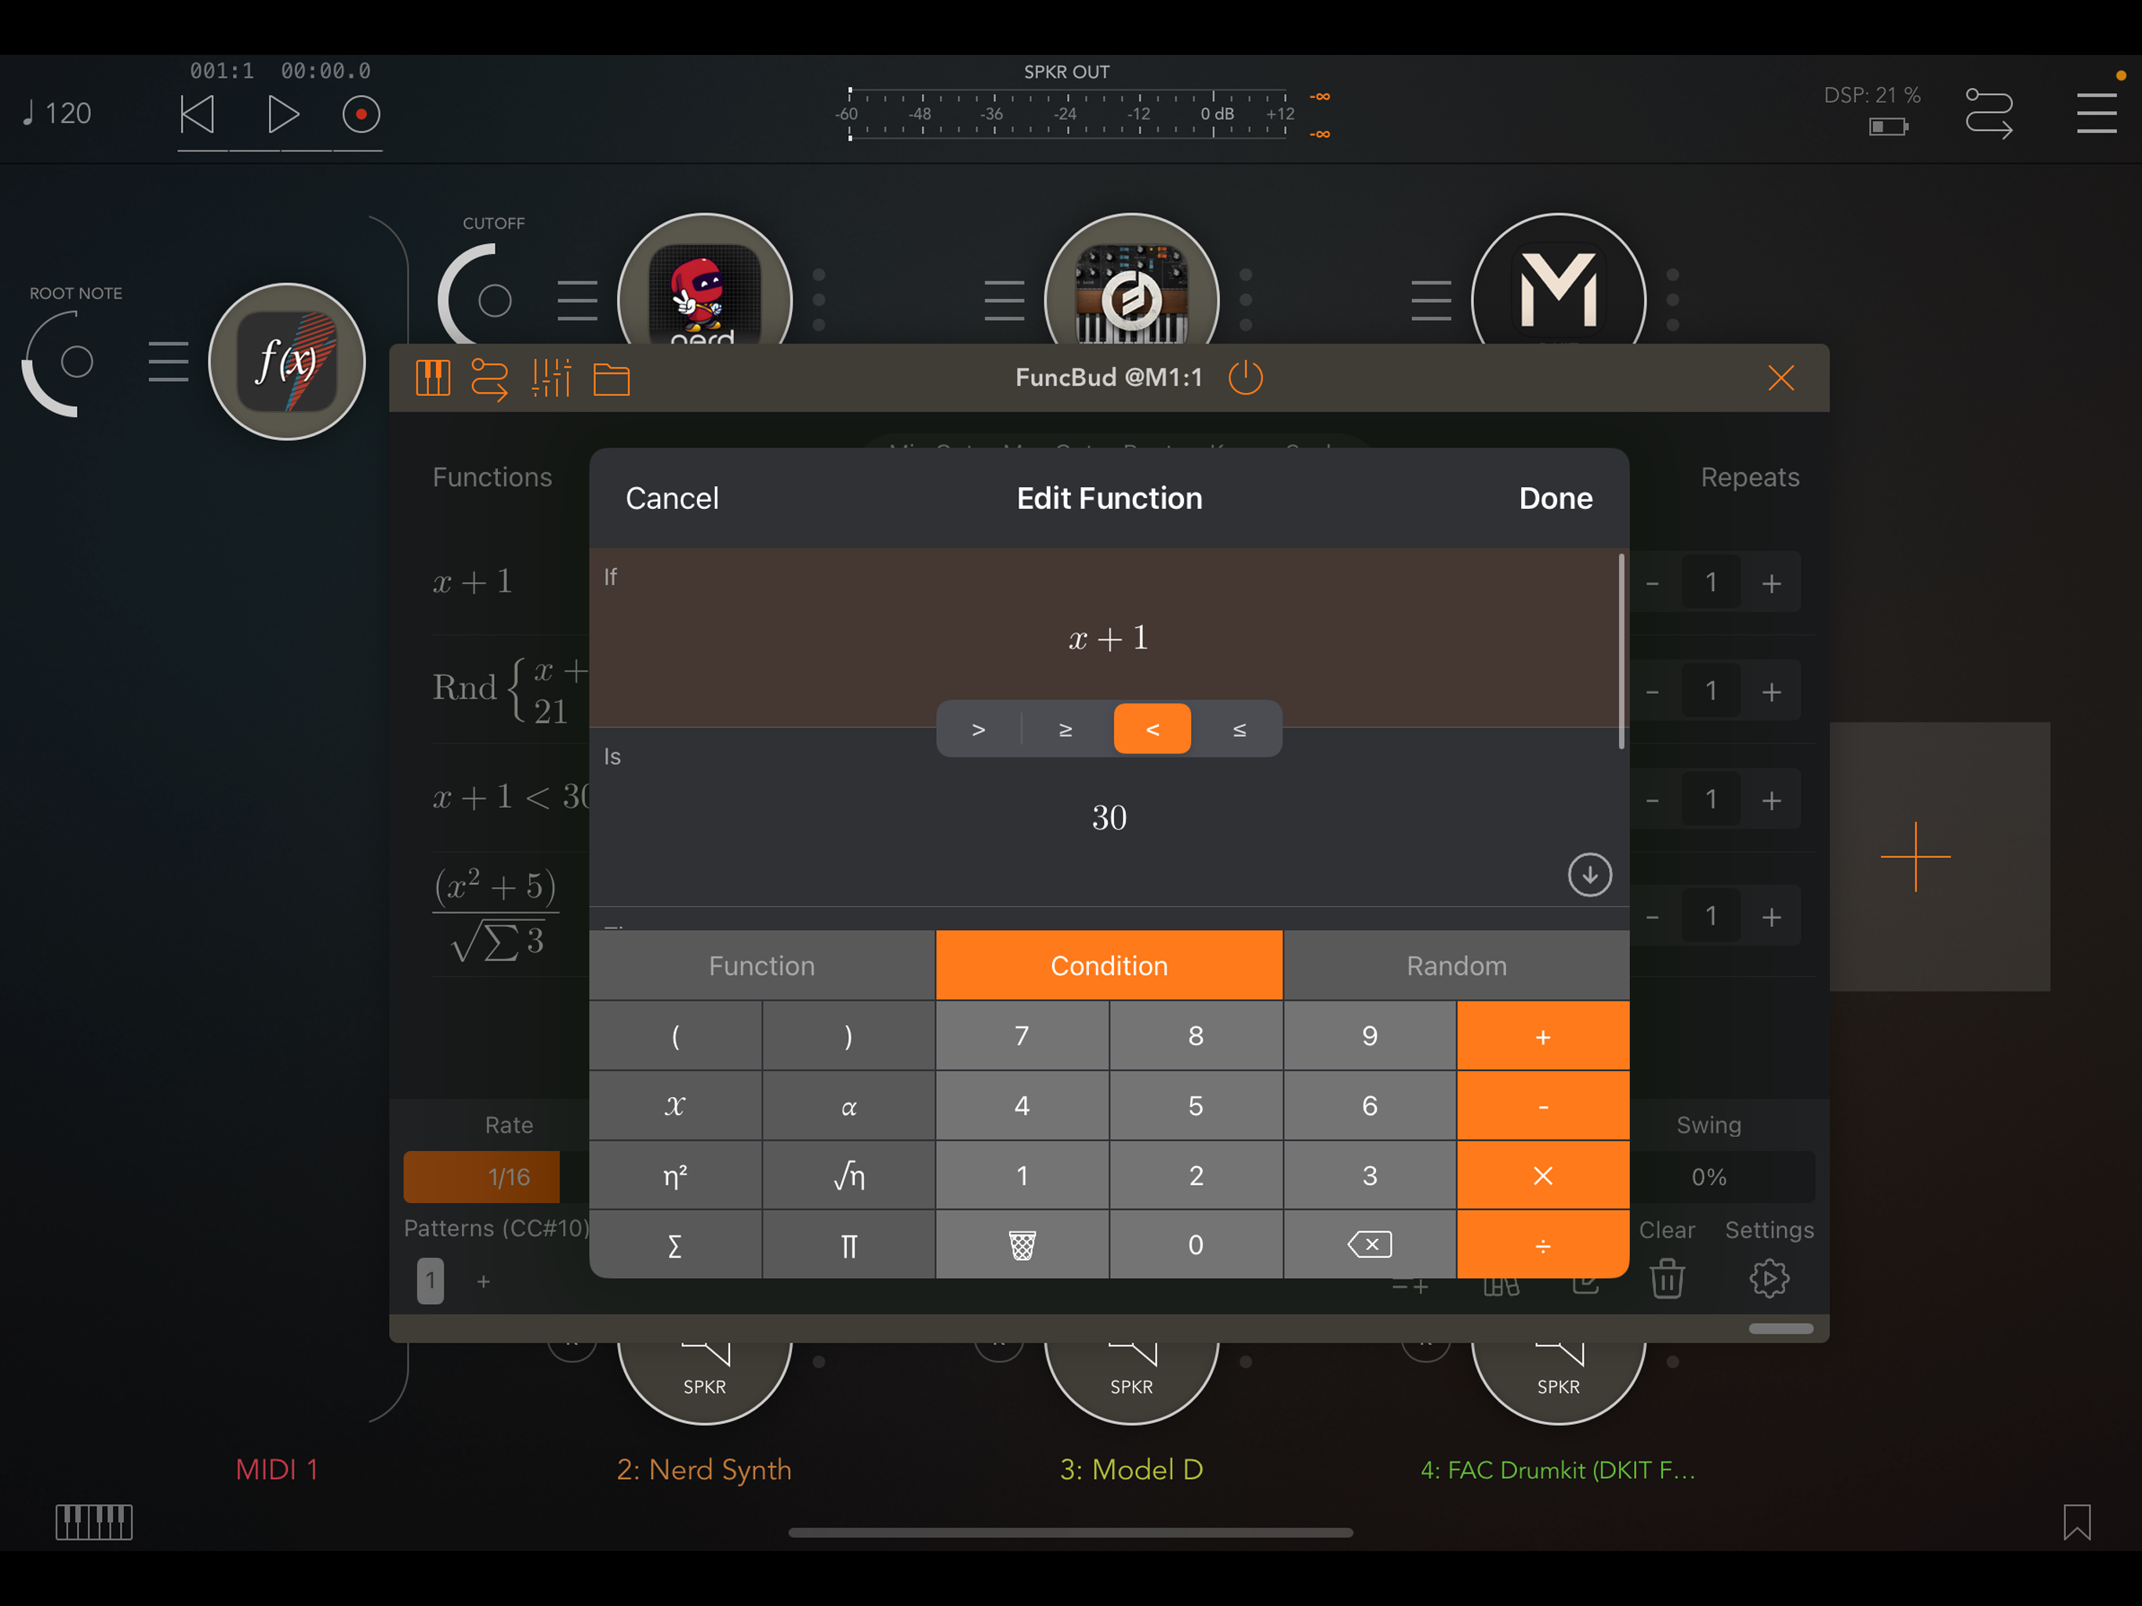Viewport: 2142px width, 1606px height.
Task: Tap the sigma sum key
Action: tap(675, 1244)
